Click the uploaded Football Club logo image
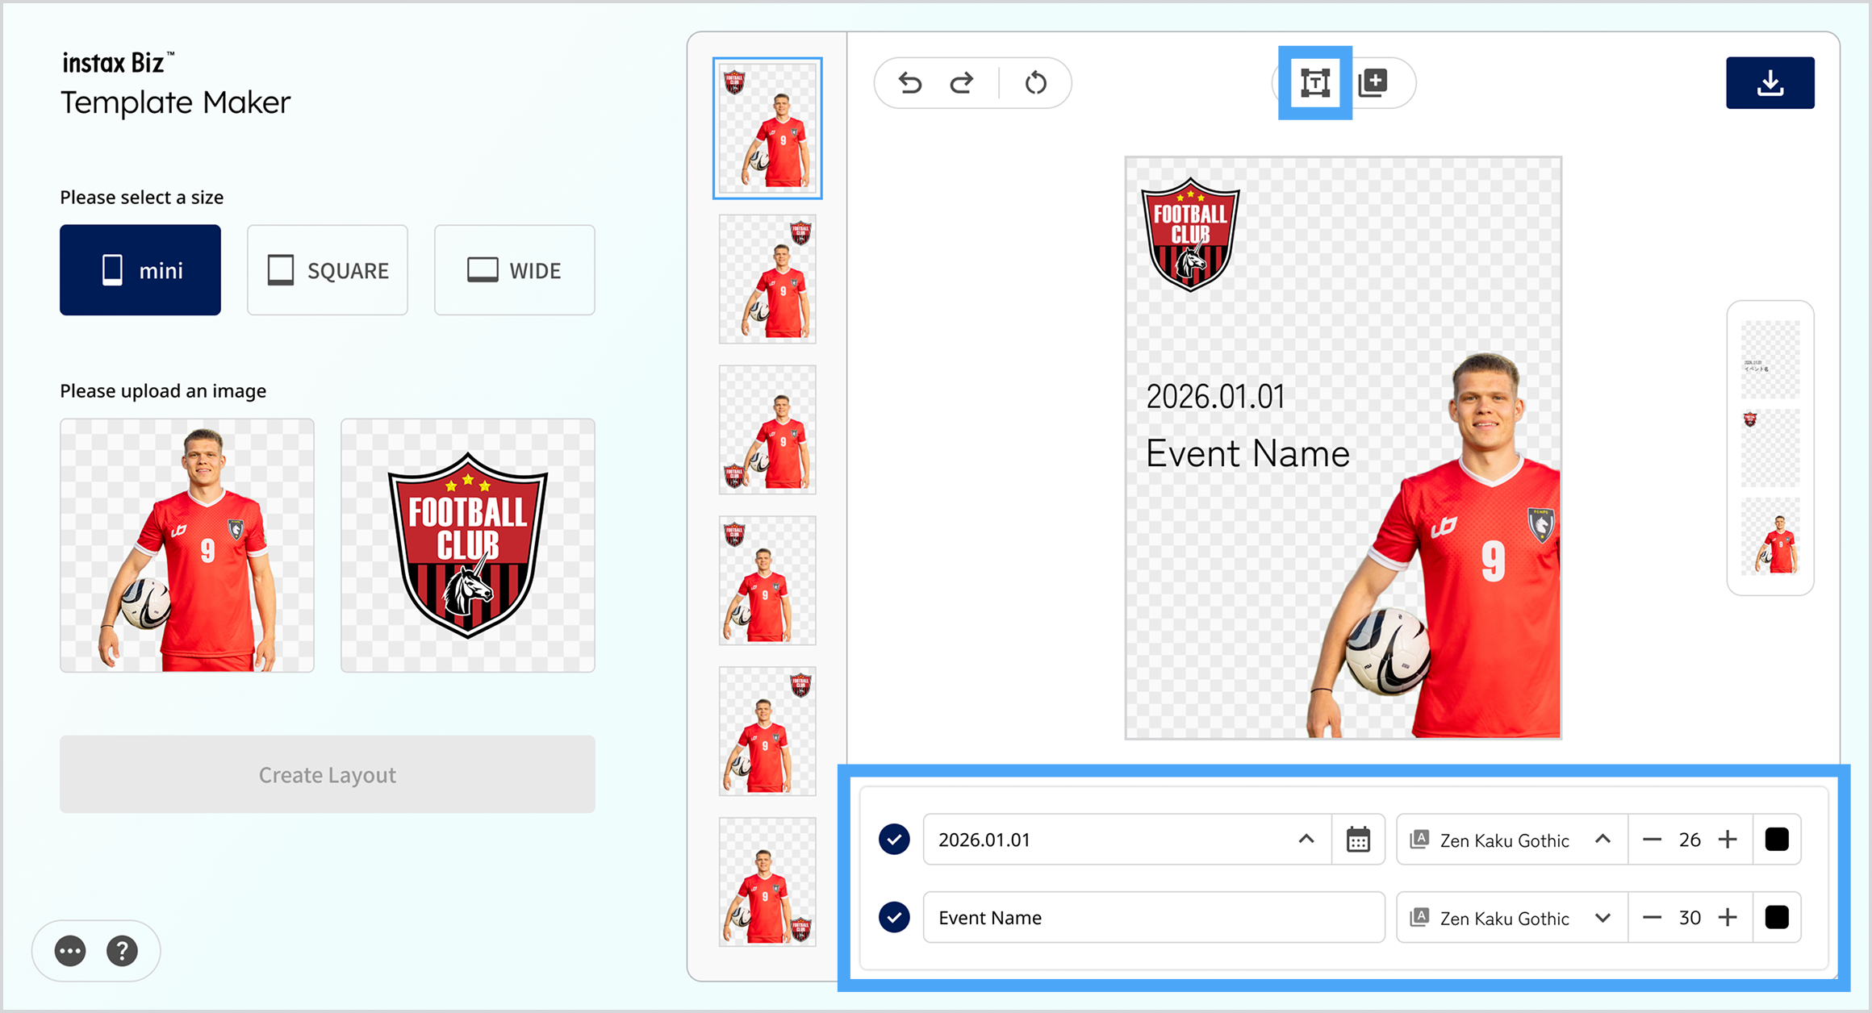1872x1013 pixels. point(468,545)
